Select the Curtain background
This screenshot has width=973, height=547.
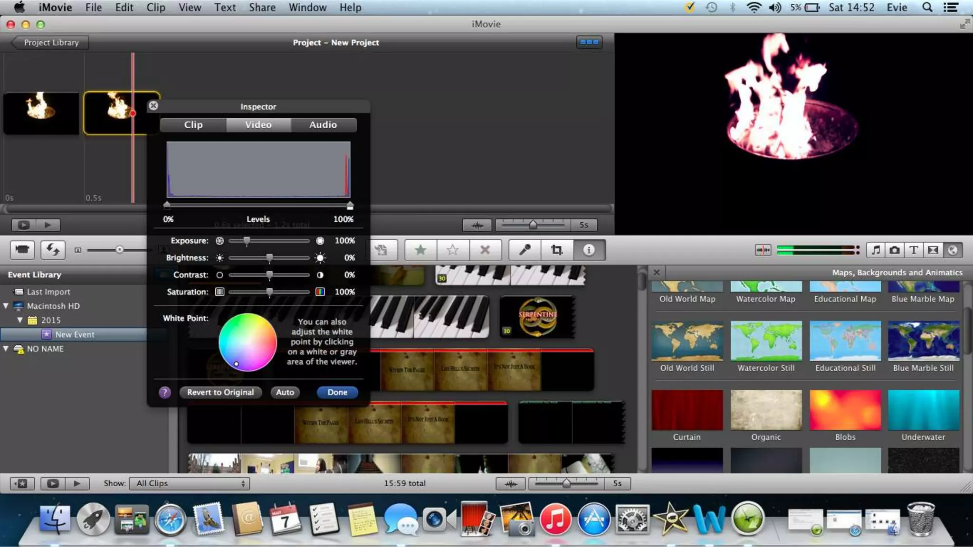[x=687, y=410]
